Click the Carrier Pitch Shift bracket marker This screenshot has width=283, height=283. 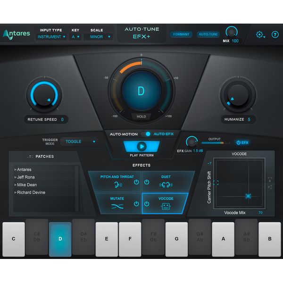pyautogui.click(x=216, y=183)
